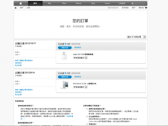Screen dimensions: 168x126
Task: Click the Apple logo in navigation bar
Action: 21,3
